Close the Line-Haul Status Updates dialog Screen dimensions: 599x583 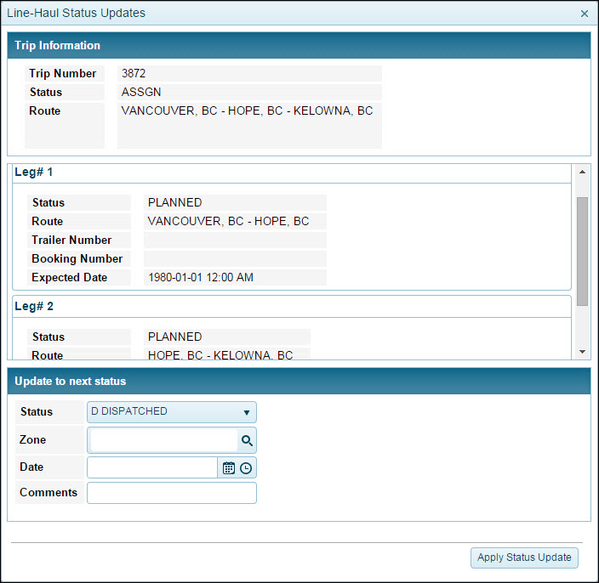point(585,14)
